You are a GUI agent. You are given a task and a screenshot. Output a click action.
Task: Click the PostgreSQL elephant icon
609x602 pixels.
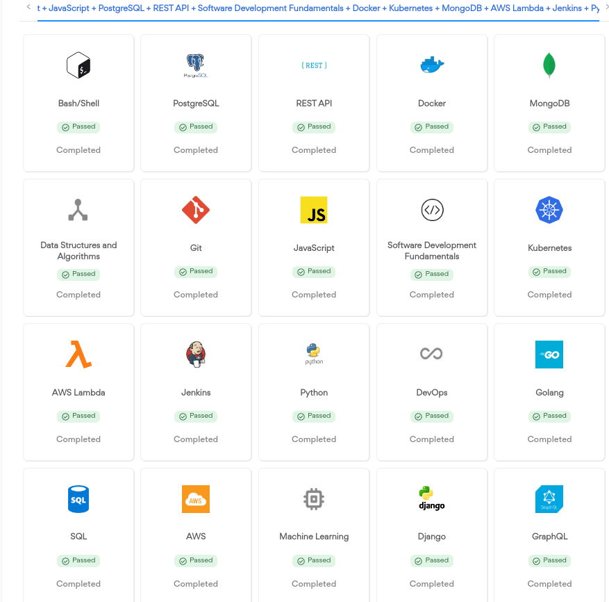[196, 65]
